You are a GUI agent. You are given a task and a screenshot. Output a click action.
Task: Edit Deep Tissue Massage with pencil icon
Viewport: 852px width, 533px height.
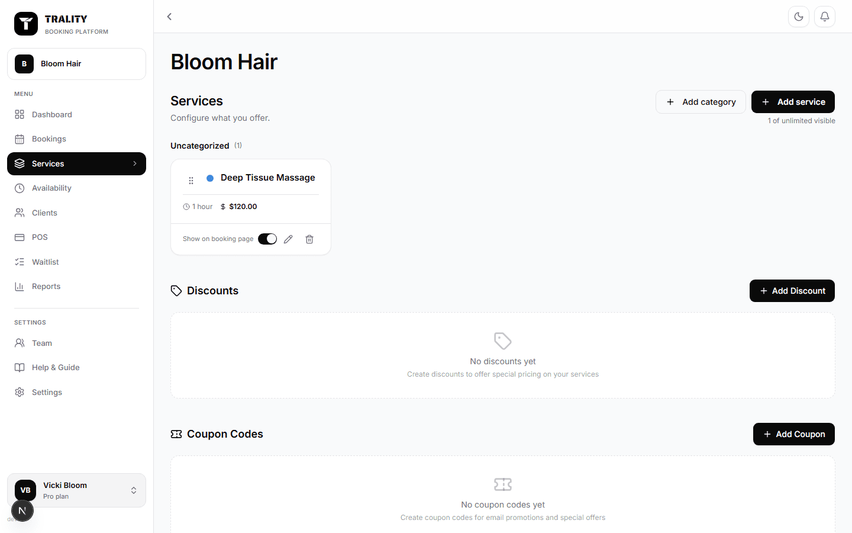pos(288,239)
